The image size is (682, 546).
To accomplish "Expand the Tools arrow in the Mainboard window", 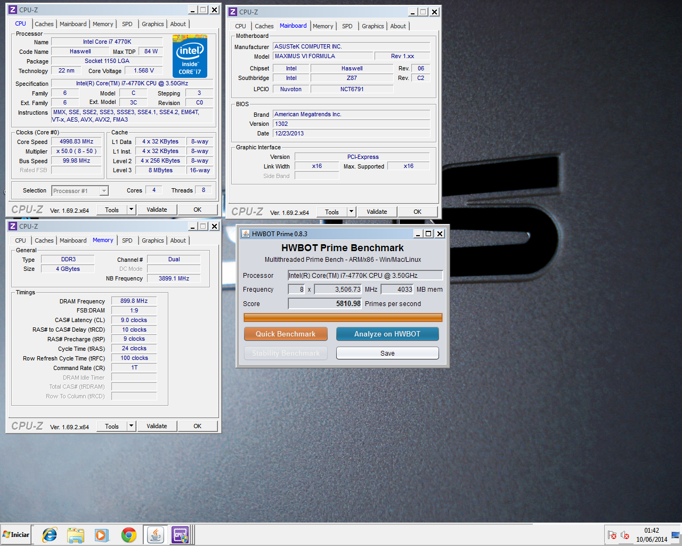I will pos(351,212).
